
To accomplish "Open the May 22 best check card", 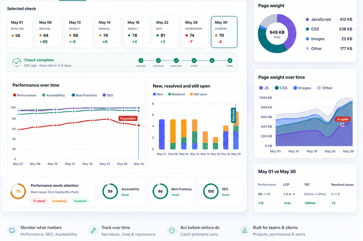I will pyautogui.click(x=165, y=32).
